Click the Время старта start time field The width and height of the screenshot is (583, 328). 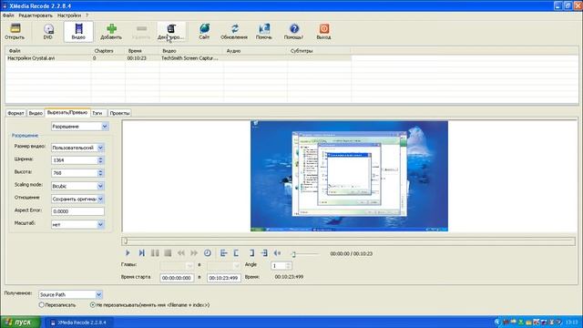[177, 278]
